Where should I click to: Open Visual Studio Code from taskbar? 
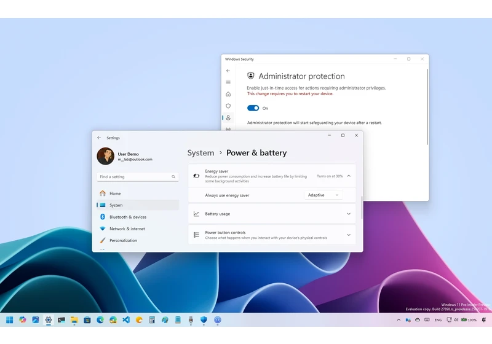(126, 320)
